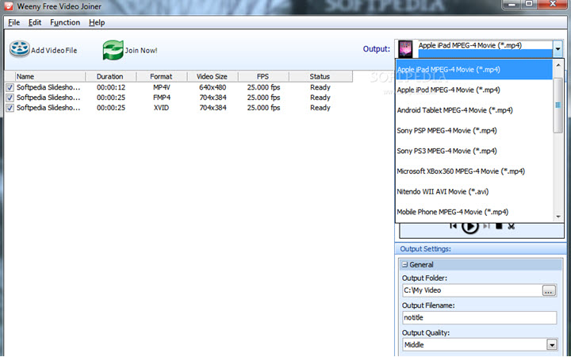Screen dimensions: 571x357
Task: Click the Weeny Free Video Joiner title icon
Action: coord(9,6)
